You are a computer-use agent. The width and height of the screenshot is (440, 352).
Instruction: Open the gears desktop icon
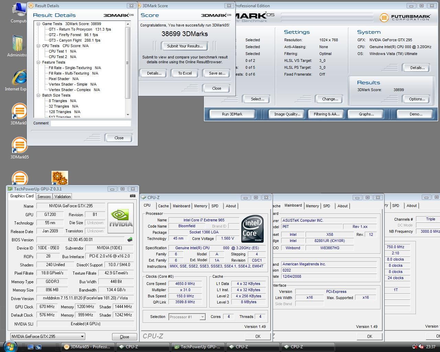point(60,178)
